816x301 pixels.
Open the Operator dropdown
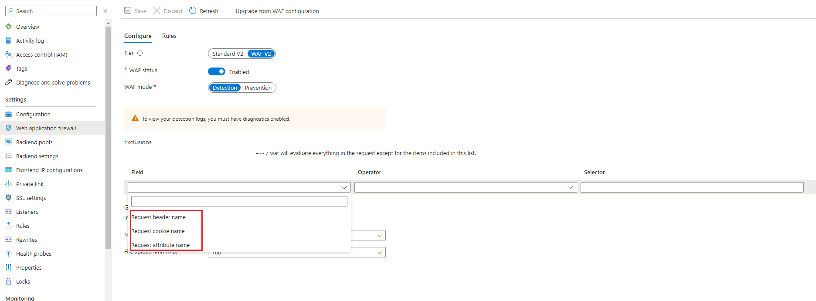coord(466,187)
